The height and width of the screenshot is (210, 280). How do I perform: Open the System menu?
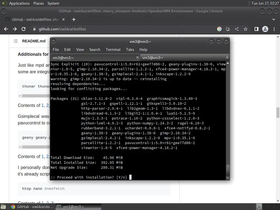coord(53,3)
